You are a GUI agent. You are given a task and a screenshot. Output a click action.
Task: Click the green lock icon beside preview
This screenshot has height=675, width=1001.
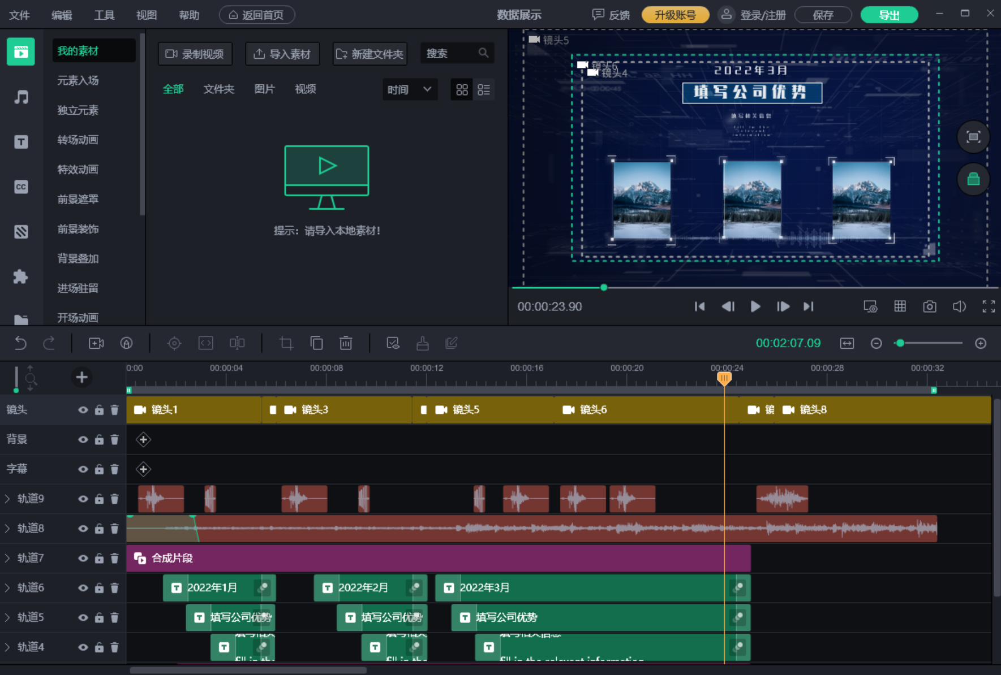[973, 179]
